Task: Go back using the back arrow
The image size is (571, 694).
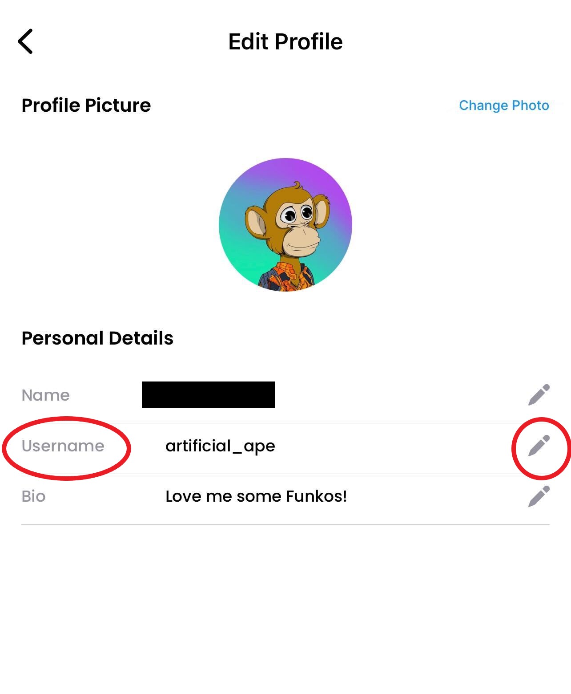Action: 25,41
